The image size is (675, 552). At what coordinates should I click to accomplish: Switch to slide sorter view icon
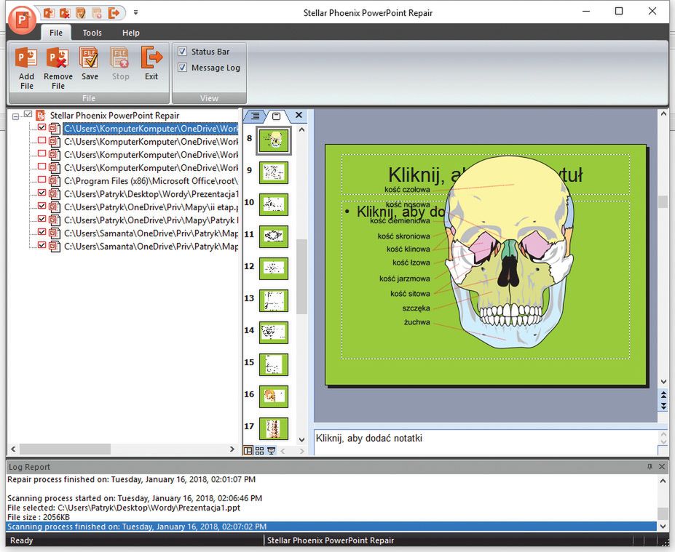click(x=260, y=451)
